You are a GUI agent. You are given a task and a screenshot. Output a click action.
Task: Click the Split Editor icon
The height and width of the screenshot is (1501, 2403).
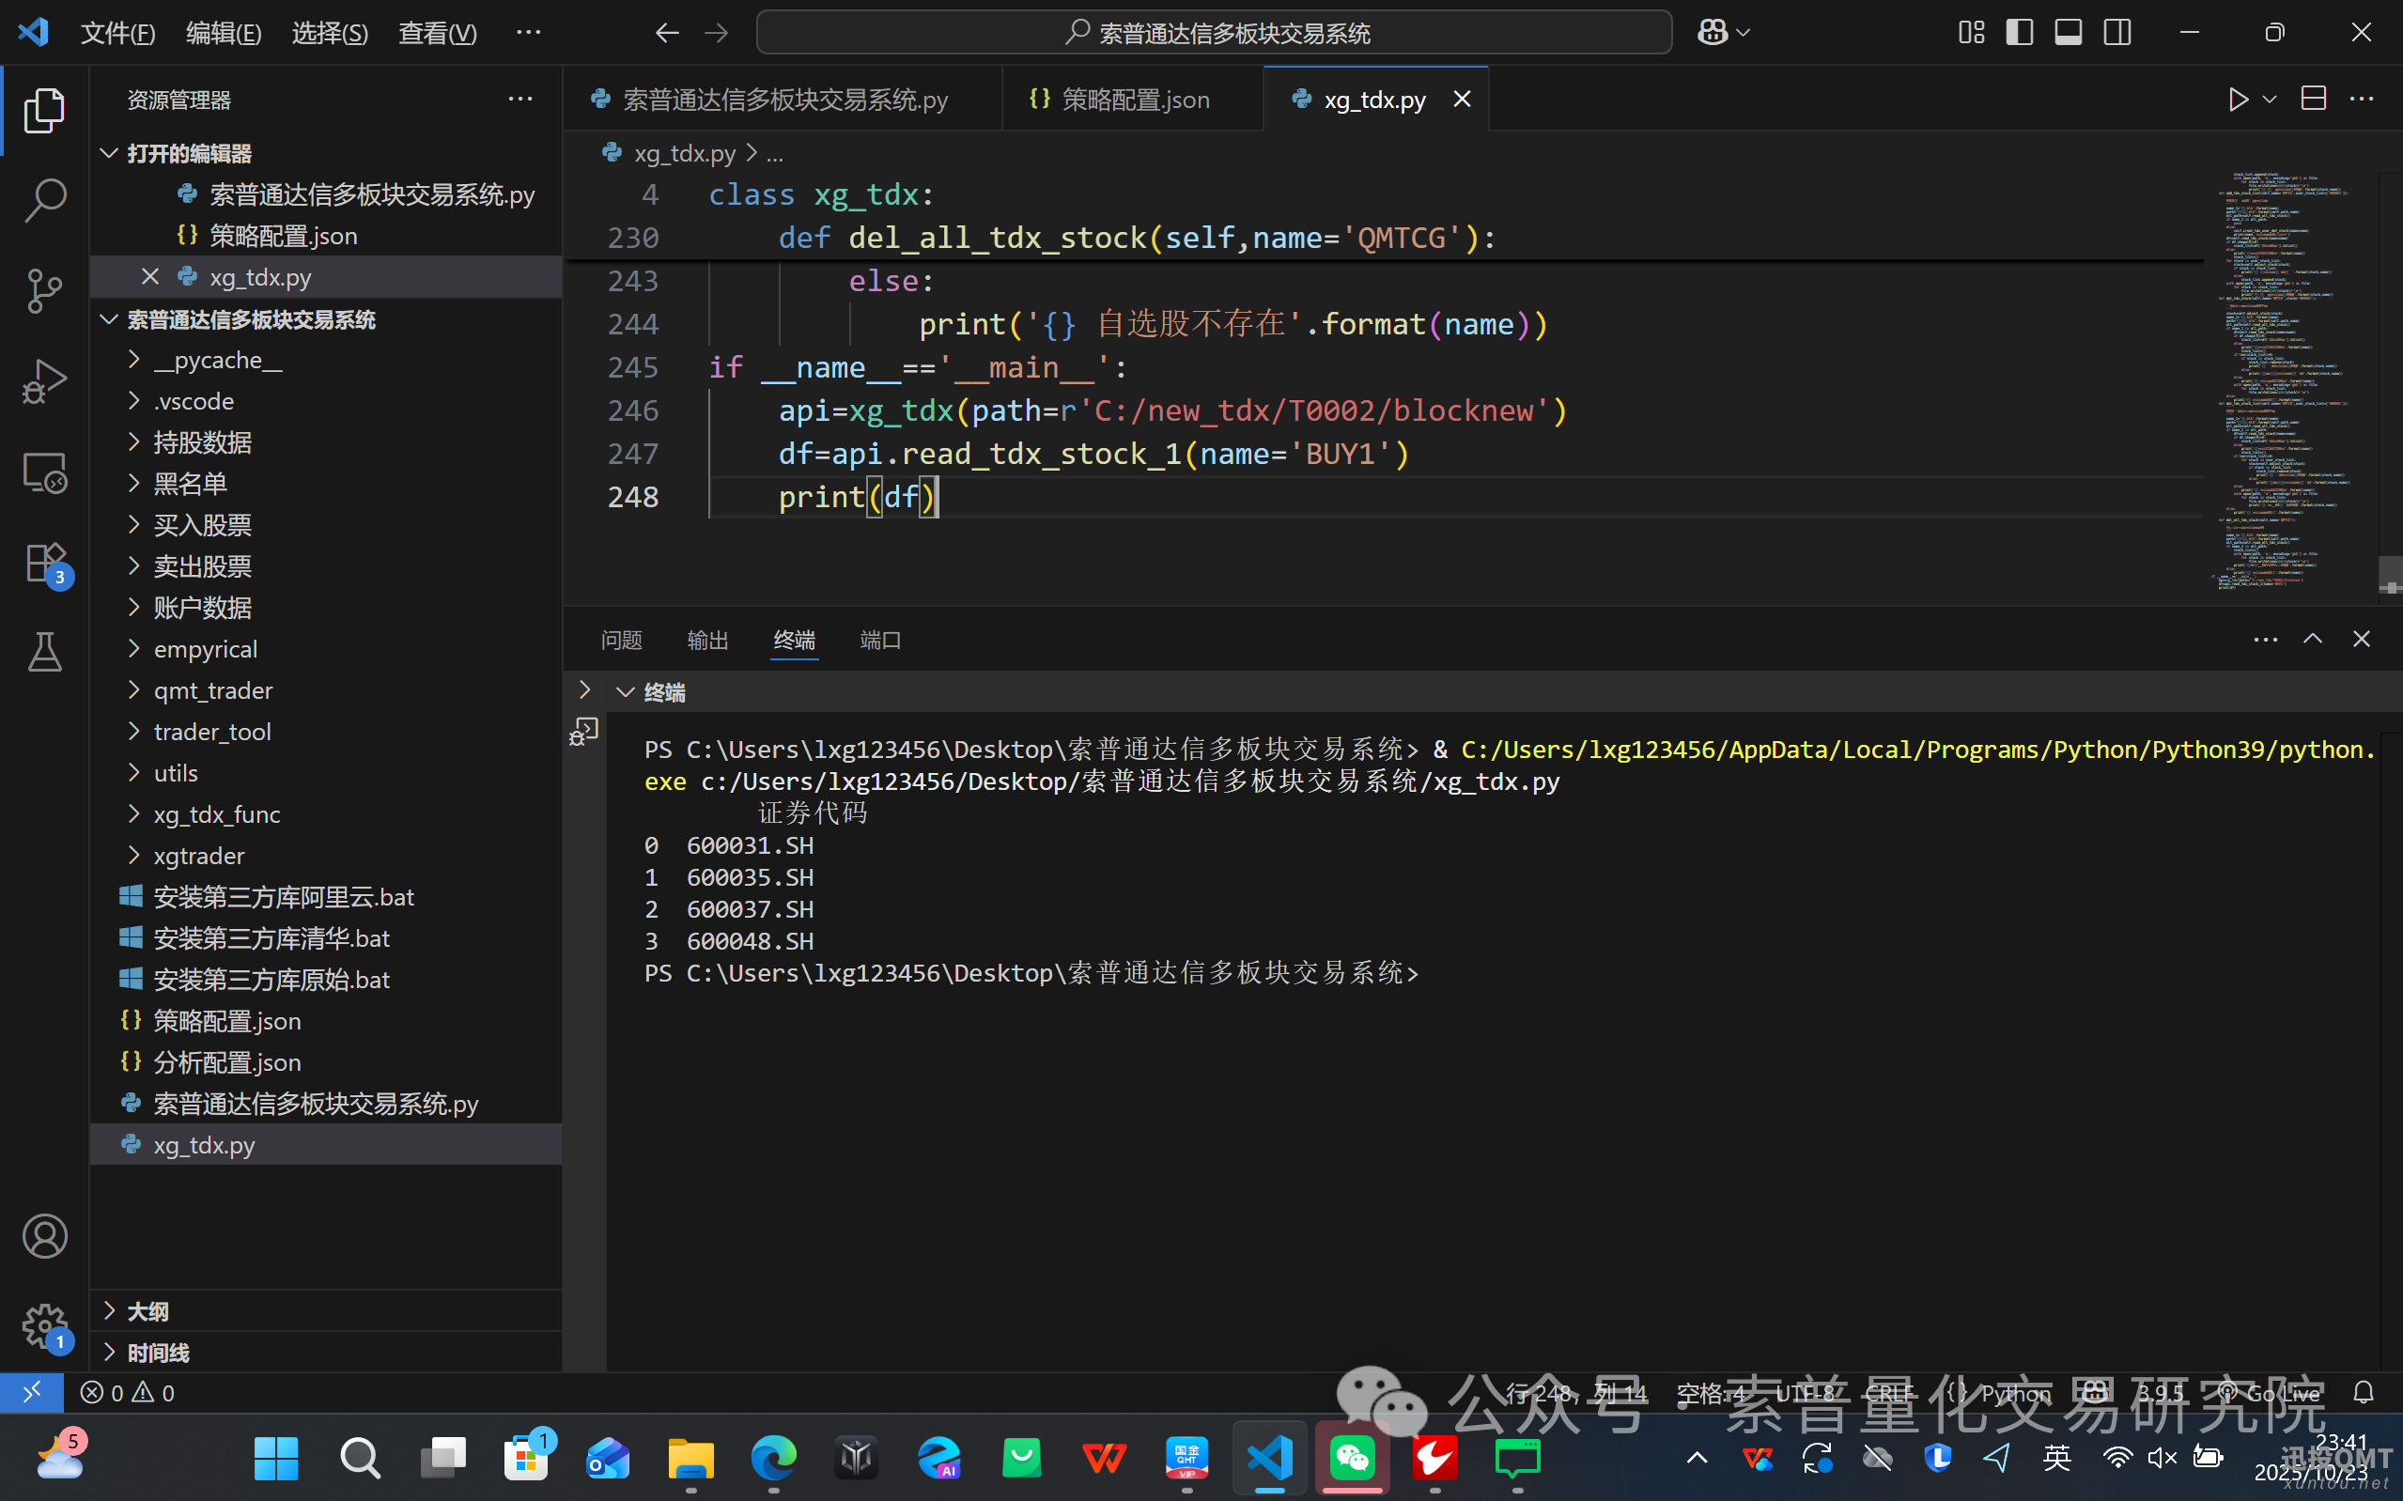click(2313, 100)
